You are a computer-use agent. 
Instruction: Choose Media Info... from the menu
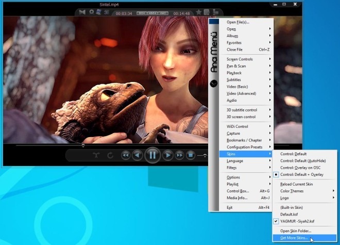237,198
